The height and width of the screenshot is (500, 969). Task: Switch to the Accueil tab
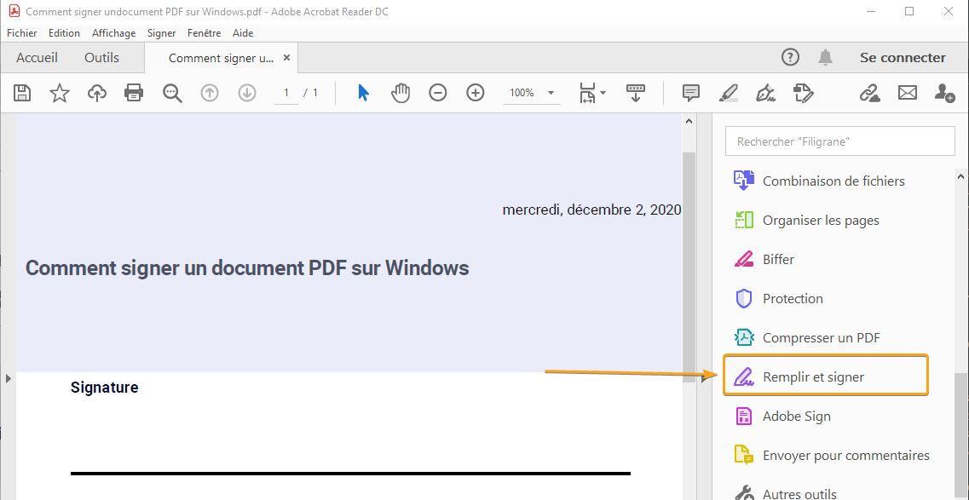[37, 57]
